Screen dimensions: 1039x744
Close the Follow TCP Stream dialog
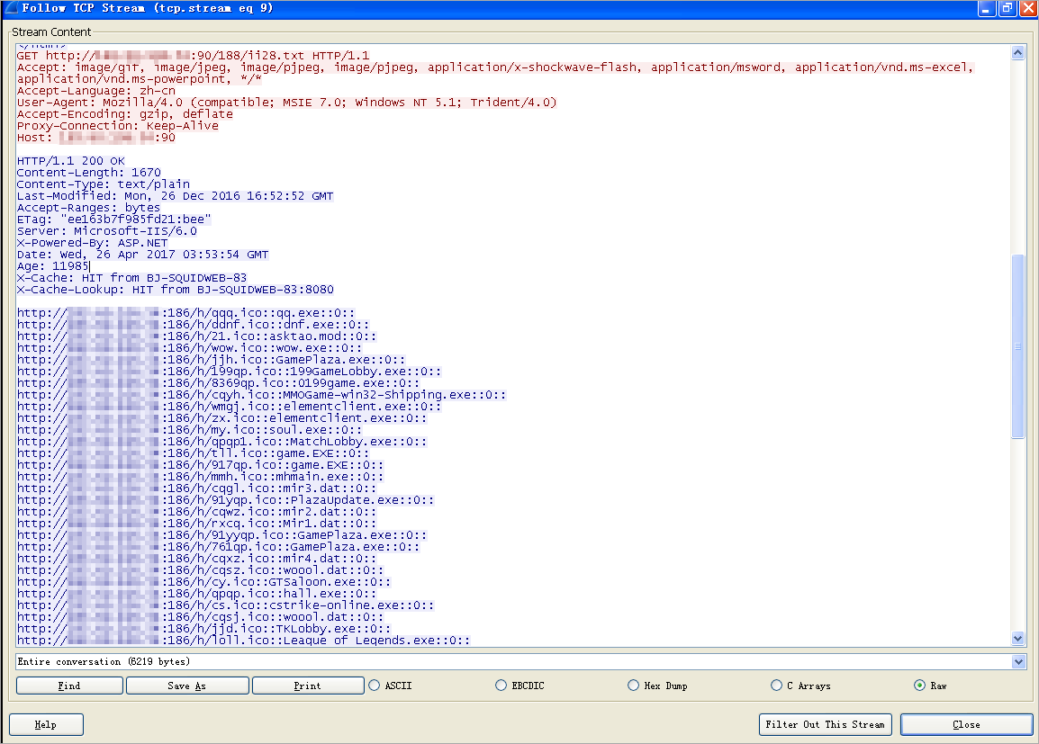pyautogui.click(x=966, y=725)
